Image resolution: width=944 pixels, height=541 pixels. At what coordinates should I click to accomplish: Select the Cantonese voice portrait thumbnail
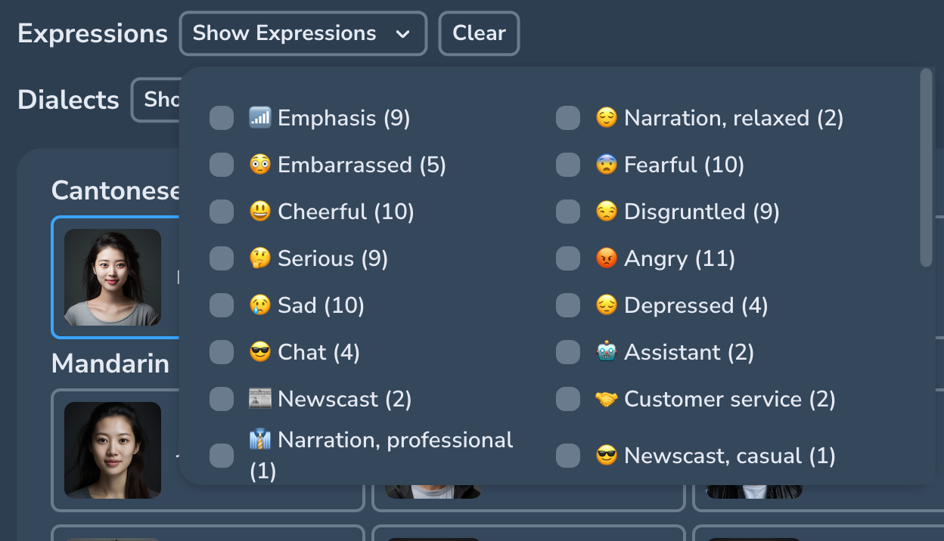point(113,277)
